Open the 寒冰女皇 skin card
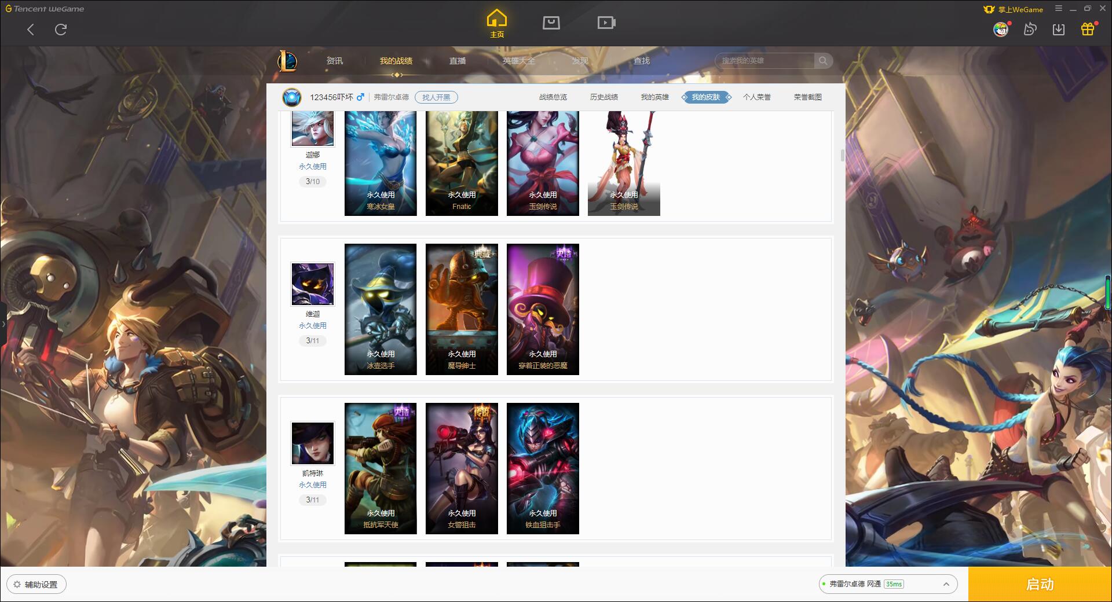The height and width of the screenshot is (602, 1112). coord(381,163)
